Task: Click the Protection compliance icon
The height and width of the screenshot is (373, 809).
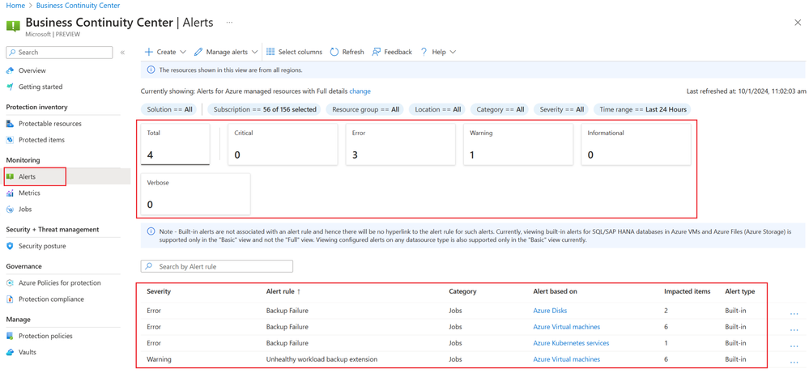Action: (x=10, y=299)
